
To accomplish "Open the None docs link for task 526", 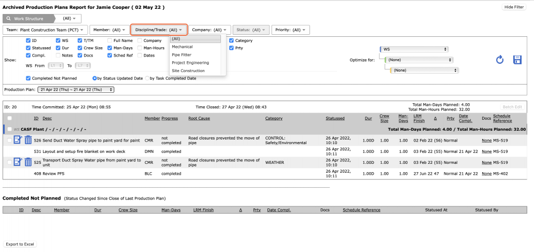I will (486, 141).
